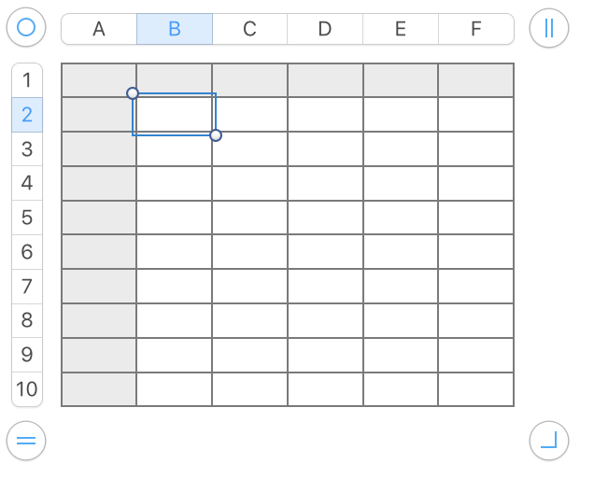Click cell C3 in the table
594x478 pixels.
[249, 149]
